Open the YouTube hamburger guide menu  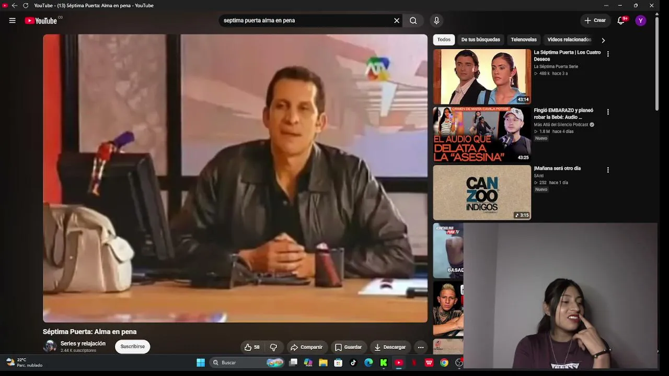[x=13, y=20]
